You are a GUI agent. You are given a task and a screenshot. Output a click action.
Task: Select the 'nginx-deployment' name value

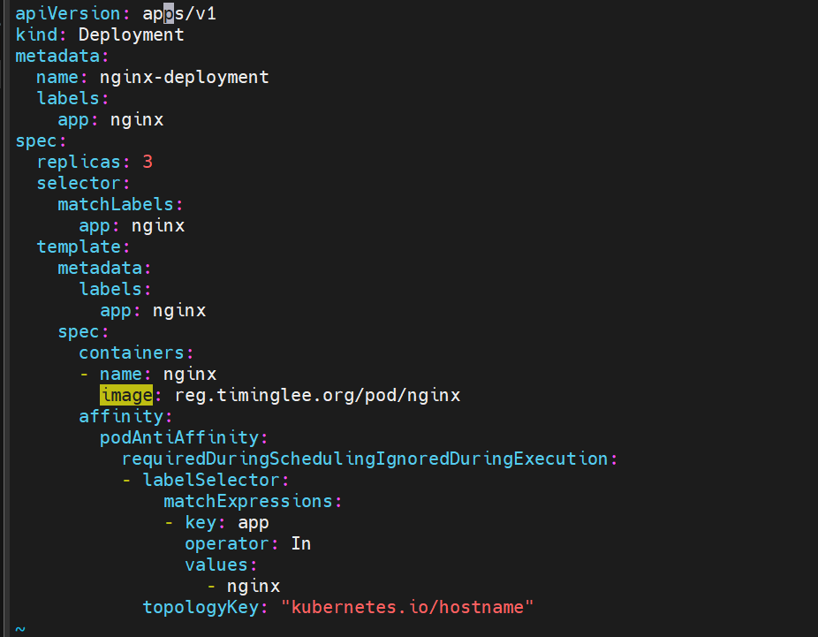click(184, 77)
